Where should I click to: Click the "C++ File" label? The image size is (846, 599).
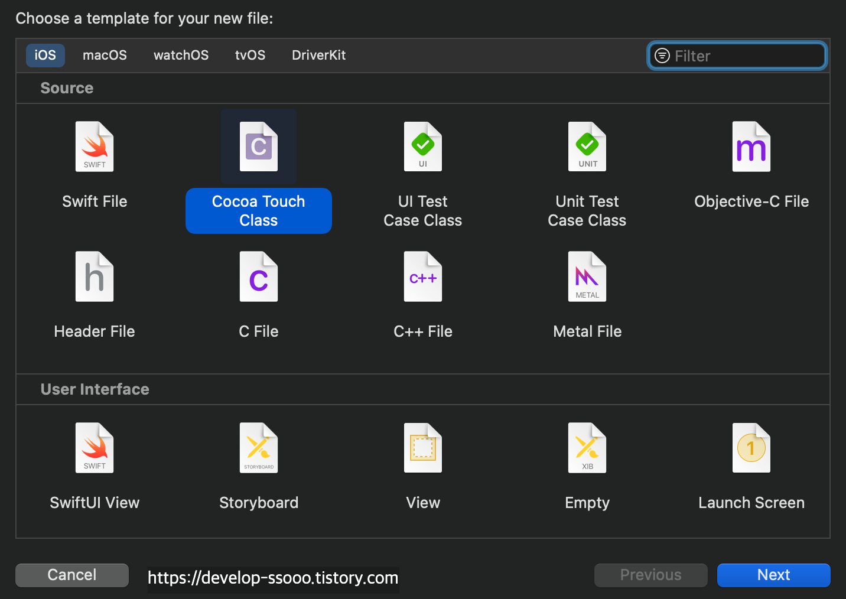(x=423, y=331)
